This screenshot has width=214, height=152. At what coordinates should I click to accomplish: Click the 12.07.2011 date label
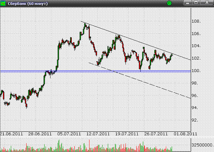point(98,134)
